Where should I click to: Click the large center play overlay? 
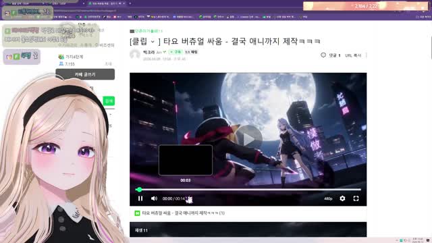click(248, 138)
